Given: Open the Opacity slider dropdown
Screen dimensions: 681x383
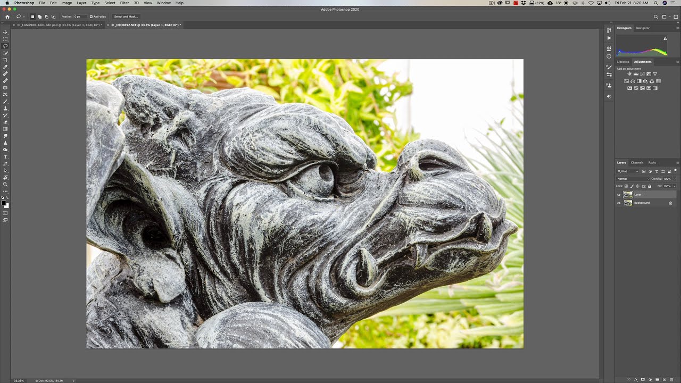Looking at the screenshot, I should tap(675, 179).
